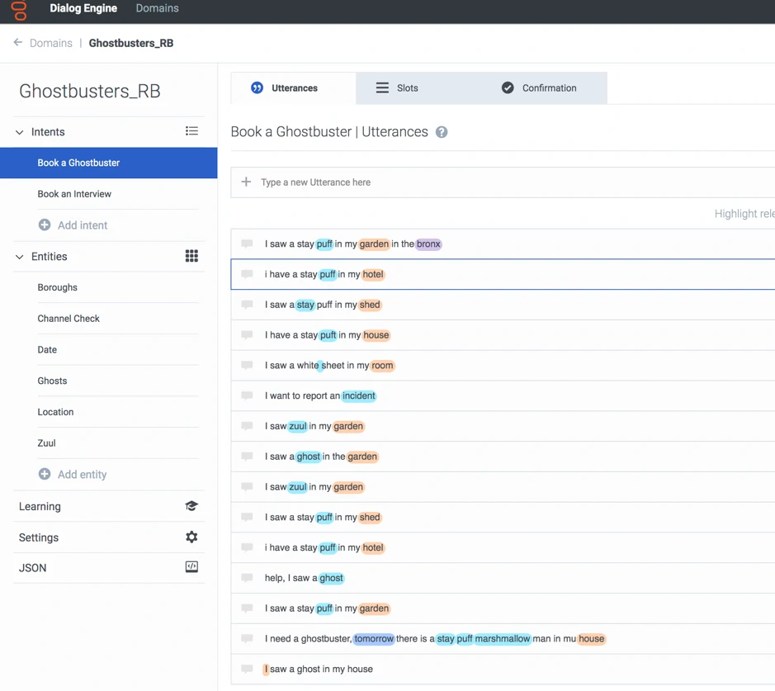
Task: Switch to the Confirmation tab
Action: pos(544,88)
